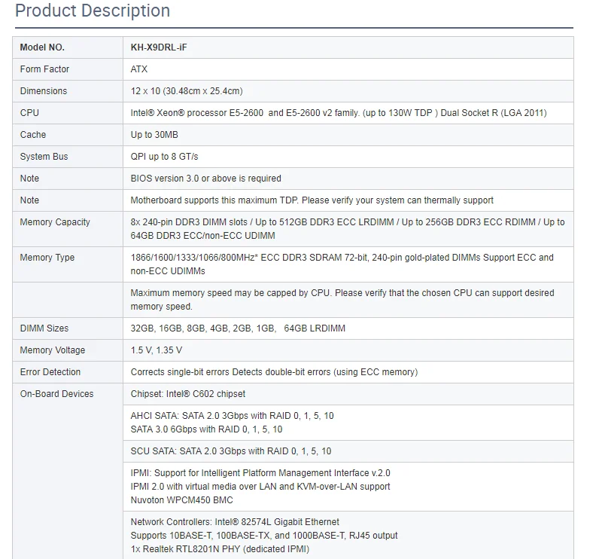Click the Nuvoton WPCM450 BMC line

(x=181, y=500)
